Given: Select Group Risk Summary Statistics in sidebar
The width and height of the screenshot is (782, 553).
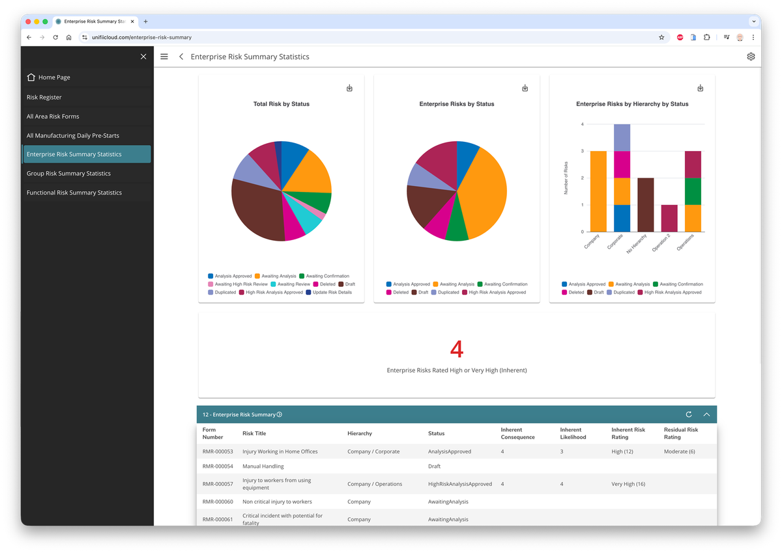Looking at the screenshot, I should (68, 174).
